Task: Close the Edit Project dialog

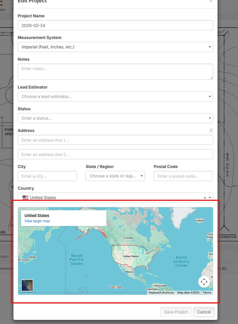Action: coord(211,1)
